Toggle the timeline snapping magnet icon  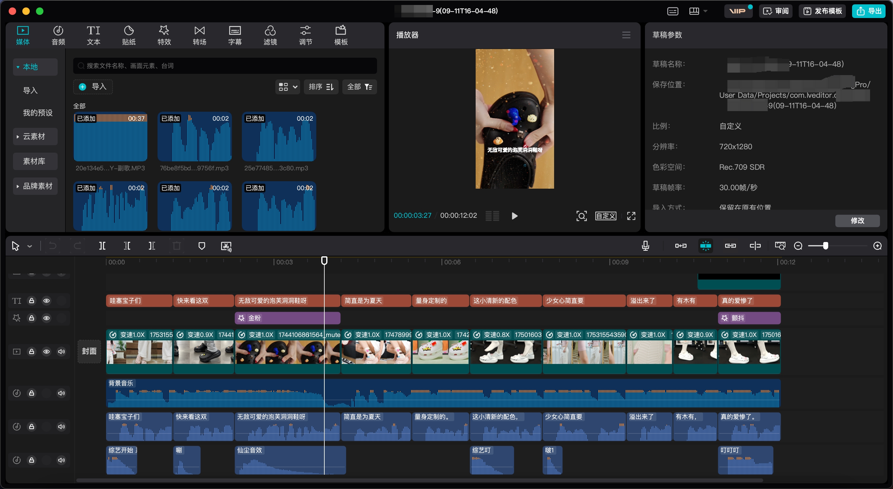(705, 246)
